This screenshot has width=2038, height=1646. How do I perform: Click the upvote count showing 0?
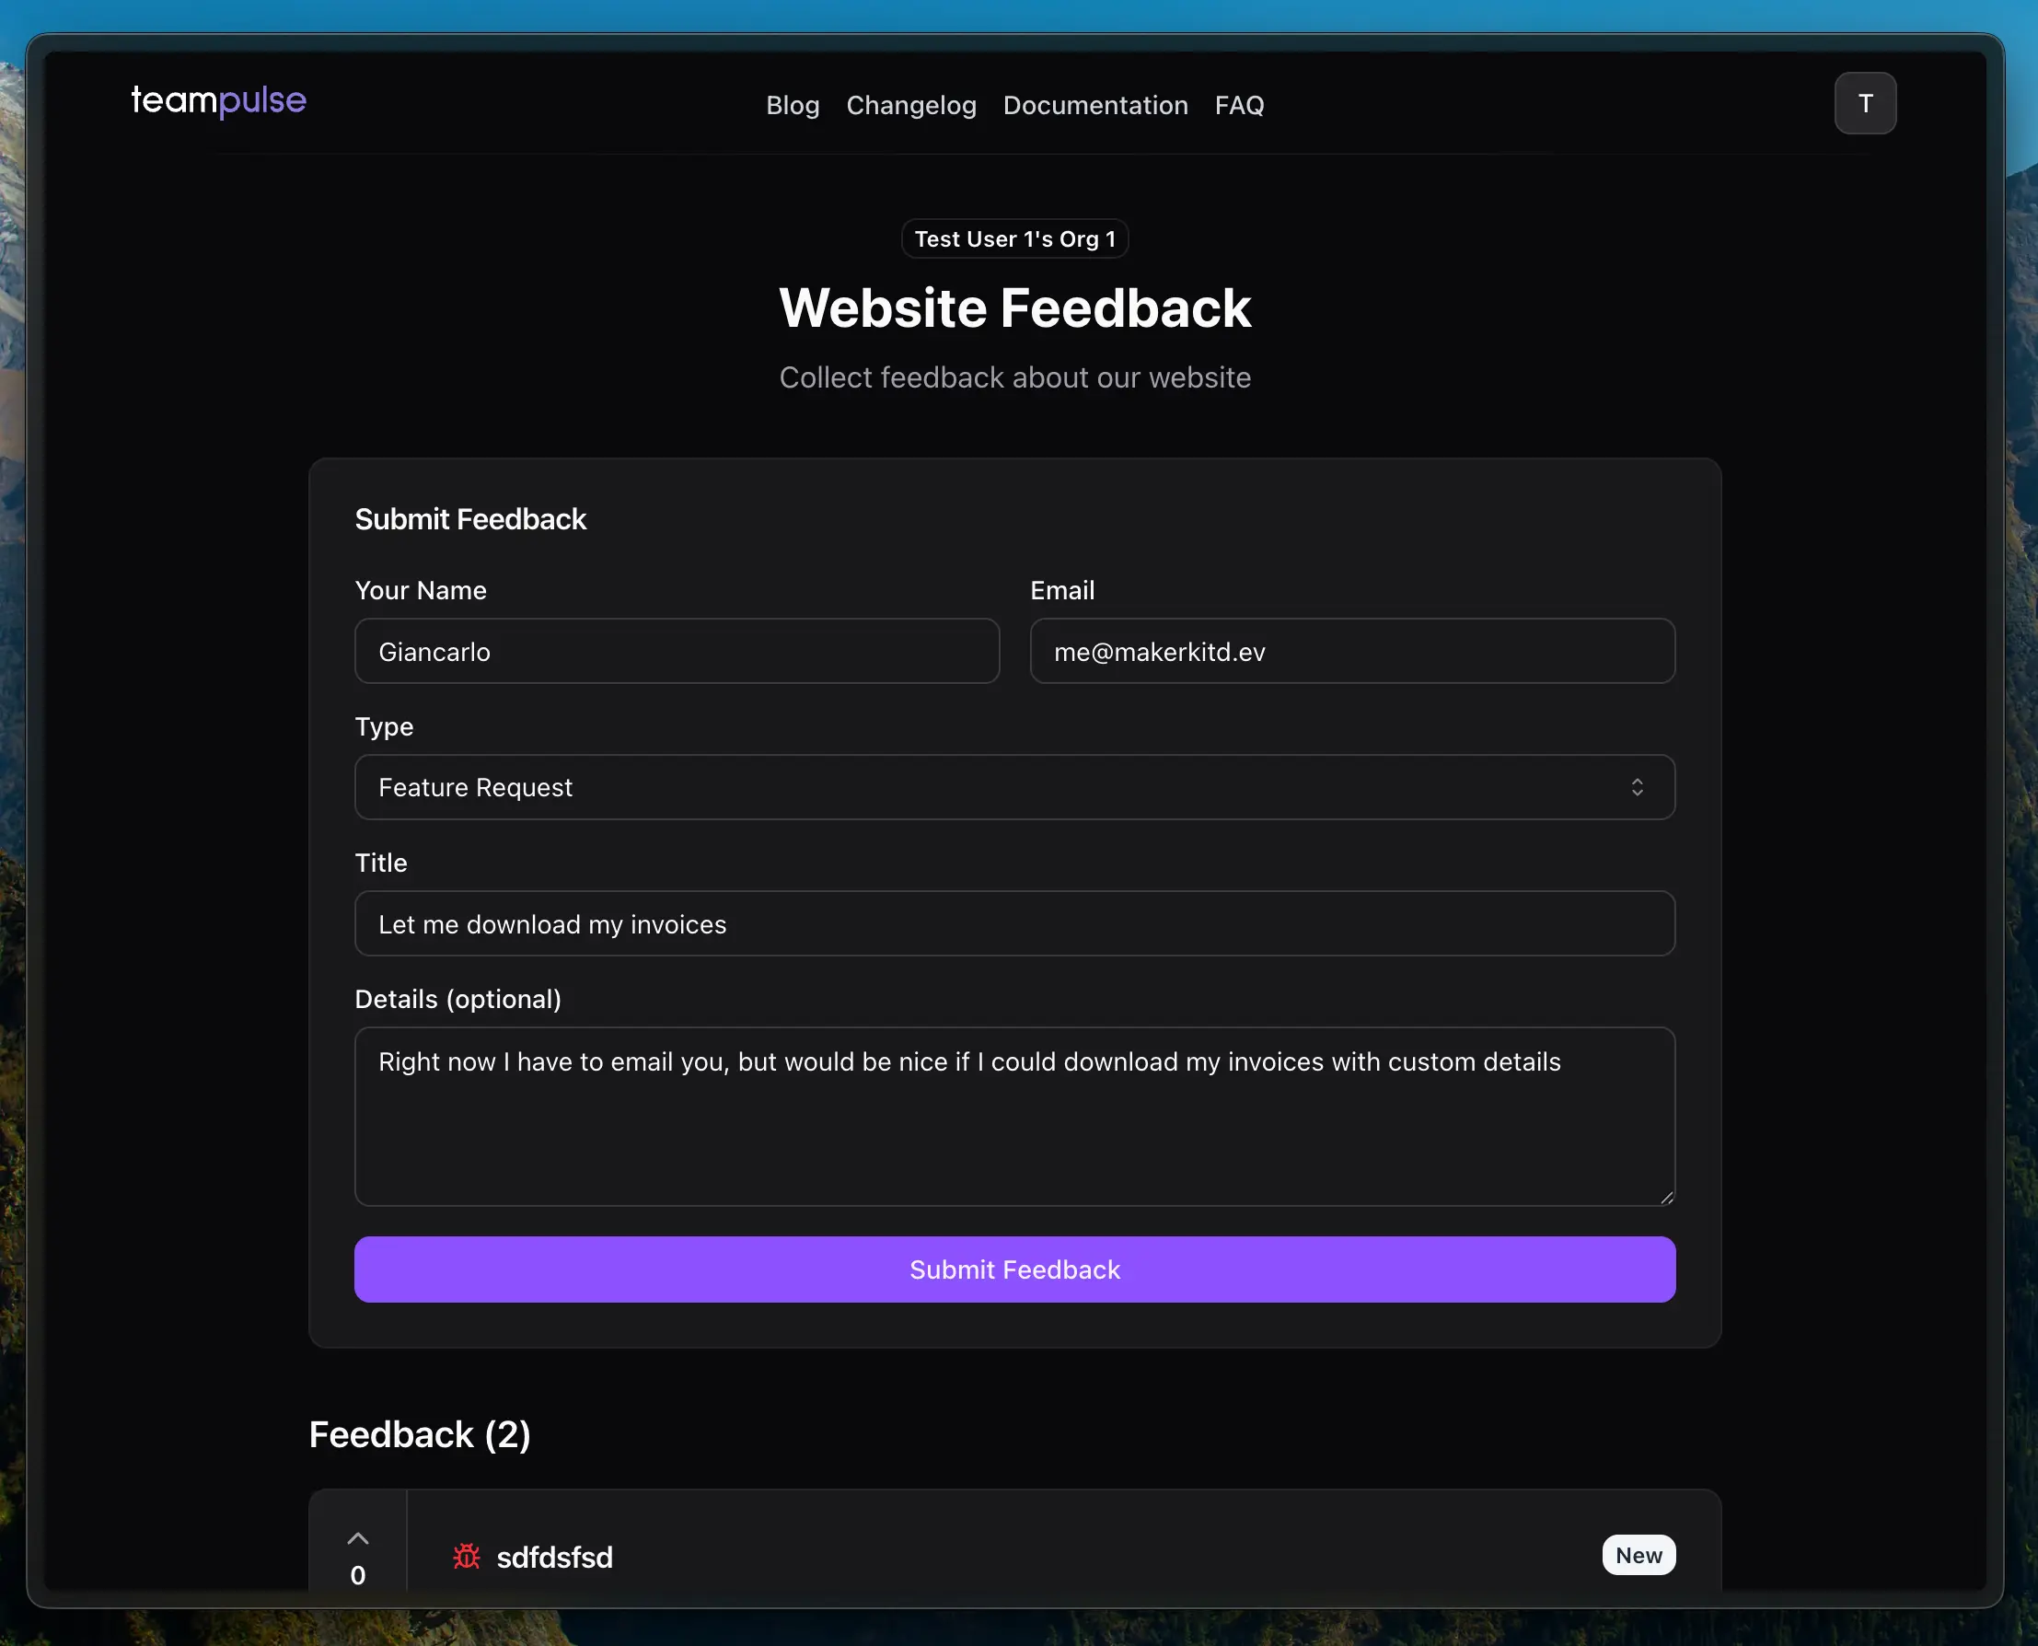[358, 1575]
